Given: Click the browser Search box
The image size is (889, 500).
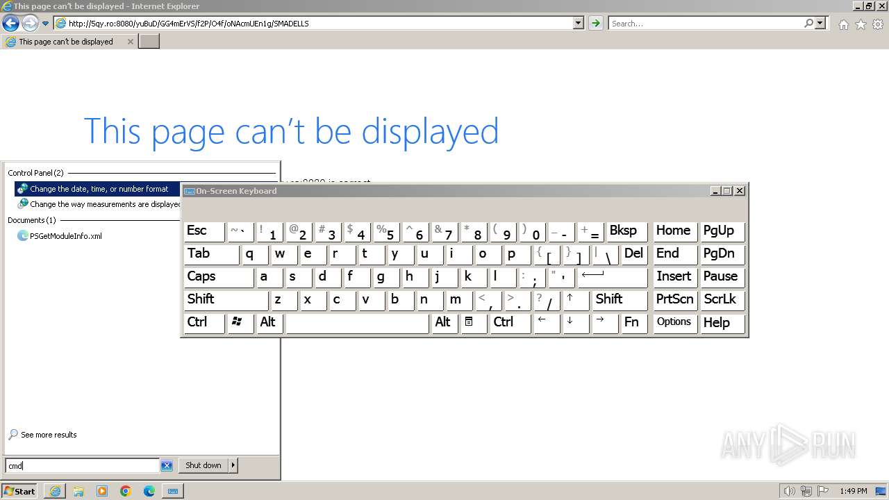Looking at the screenshot, I should pos(705,23).
